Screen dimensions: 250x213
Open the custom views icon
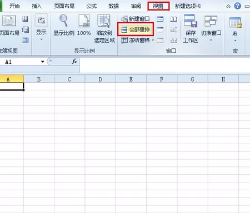coord(25,29)
